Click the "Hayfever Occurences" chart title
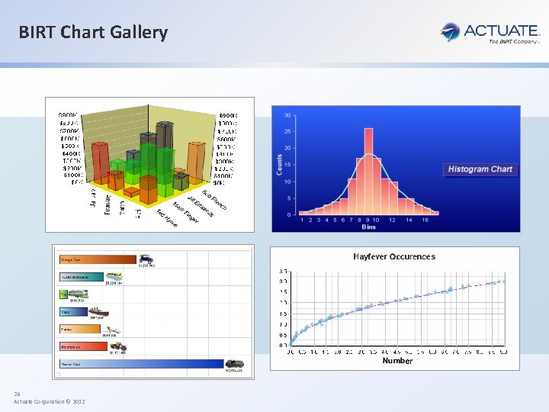Screen dimensions: 549x412 coord(394,256)
